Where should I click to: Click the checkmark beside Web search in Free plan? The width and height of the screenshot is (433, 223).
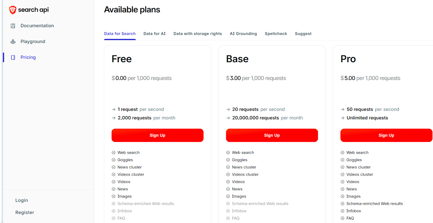pos(113,152)
